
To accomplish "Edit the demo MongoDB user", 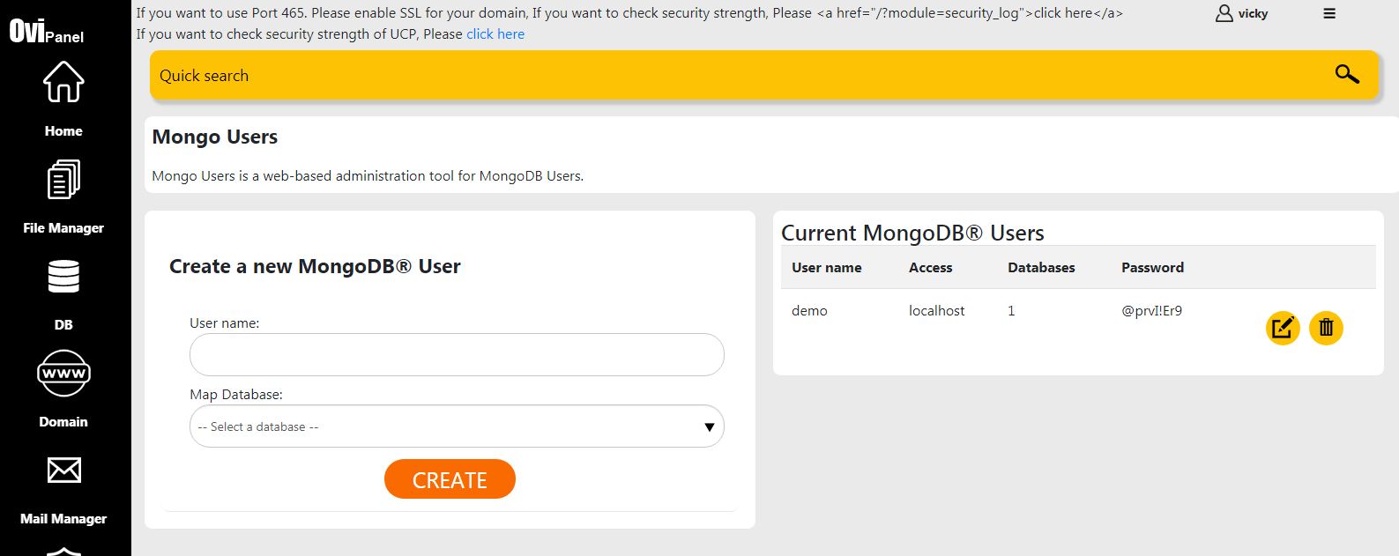I will click(1283, 329).
